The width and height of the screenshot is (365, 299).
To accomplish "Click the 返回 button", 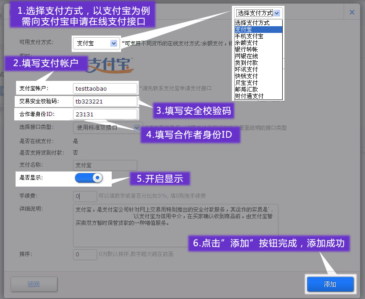I will [x=33, y=284].
